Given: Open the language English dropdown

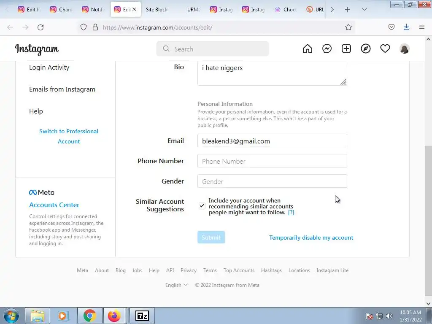Looking at the screenshot, I should pos(176,285).
